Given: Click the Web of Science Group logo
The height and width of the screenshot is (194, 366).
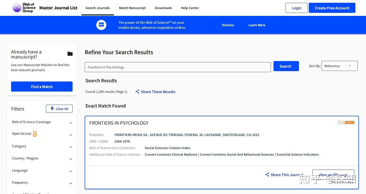Looking at the screenshot, I should [23, 8].
